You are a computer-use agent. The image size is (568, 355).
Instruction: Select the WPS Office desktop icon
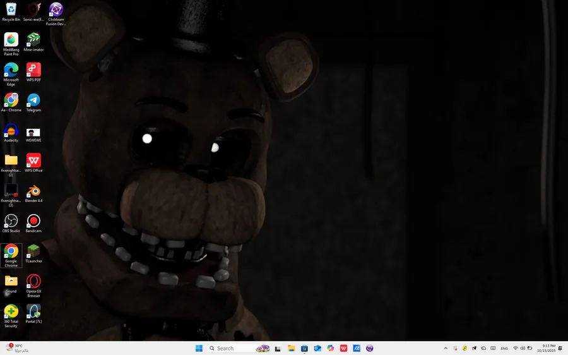point(33,162)
